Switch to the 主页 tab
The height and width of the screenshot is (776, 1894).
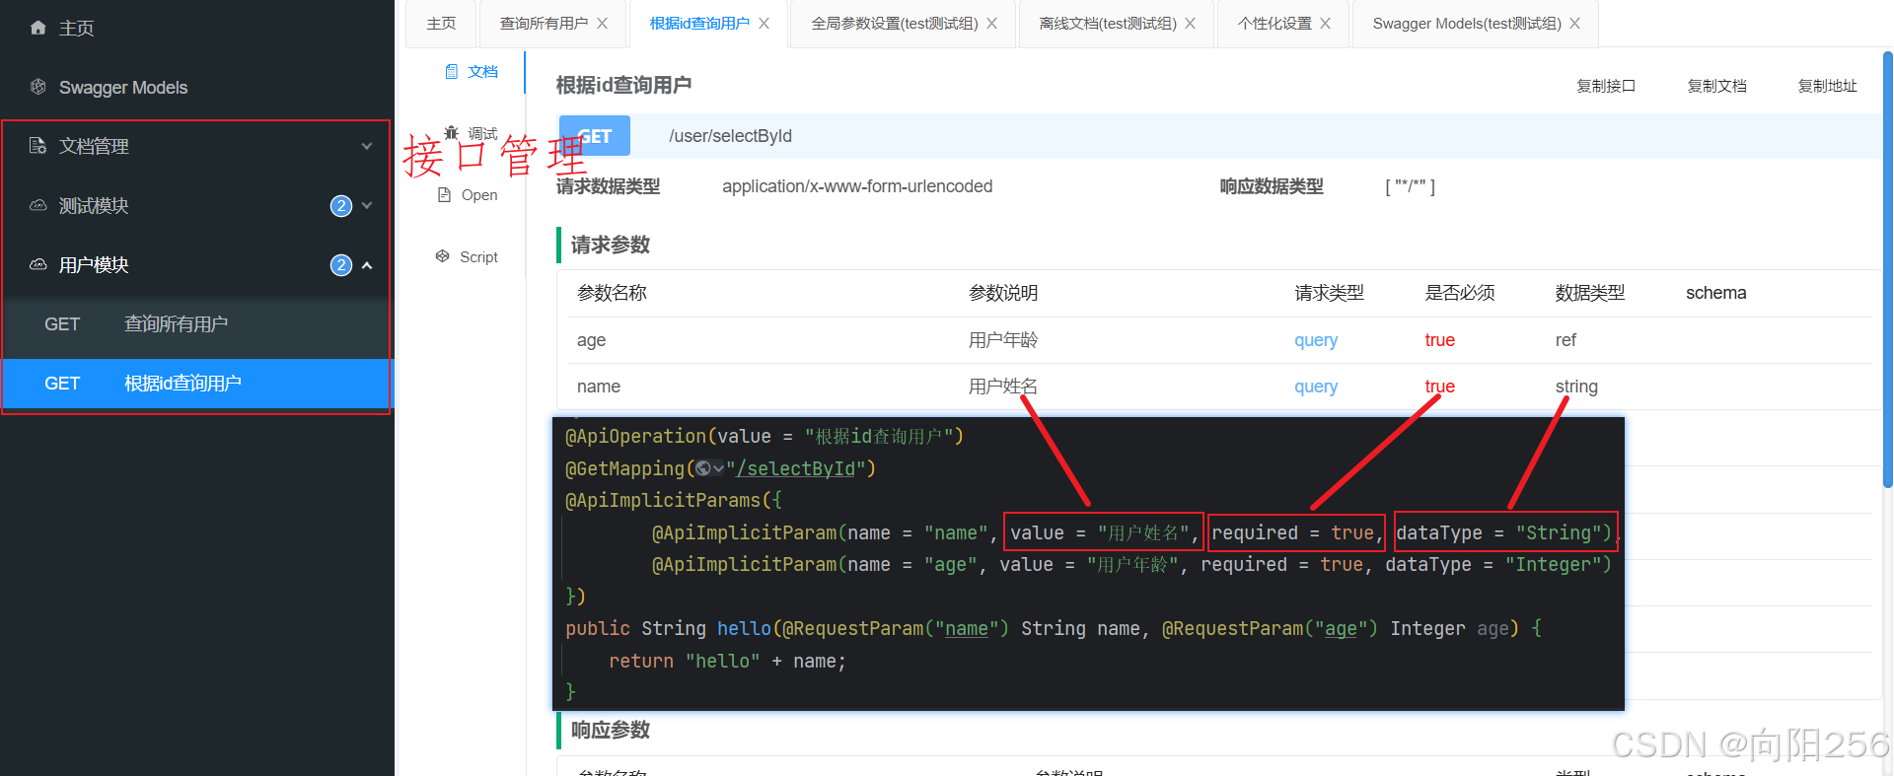click(441, 23)
